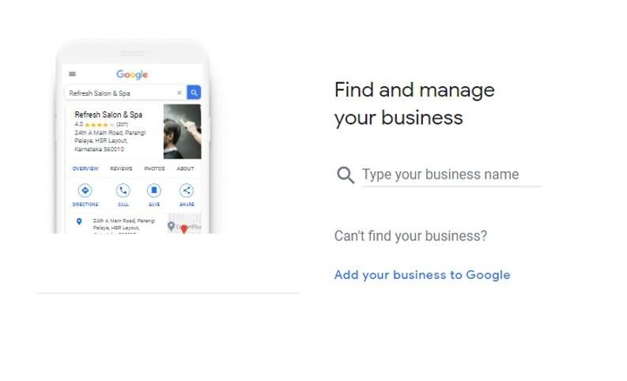Tap the Directions icon

click(85, 190)
